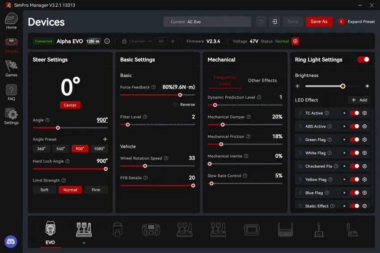Select the 540° angle preset
Screen dimensions: 380x253
point(61,148)
